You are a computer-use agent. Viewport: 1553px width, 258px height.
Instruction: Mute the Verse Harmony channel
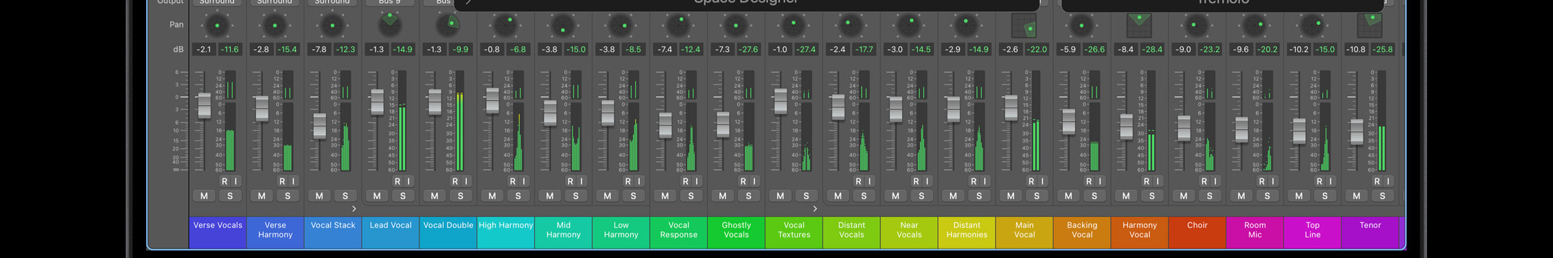pos(262,196)
